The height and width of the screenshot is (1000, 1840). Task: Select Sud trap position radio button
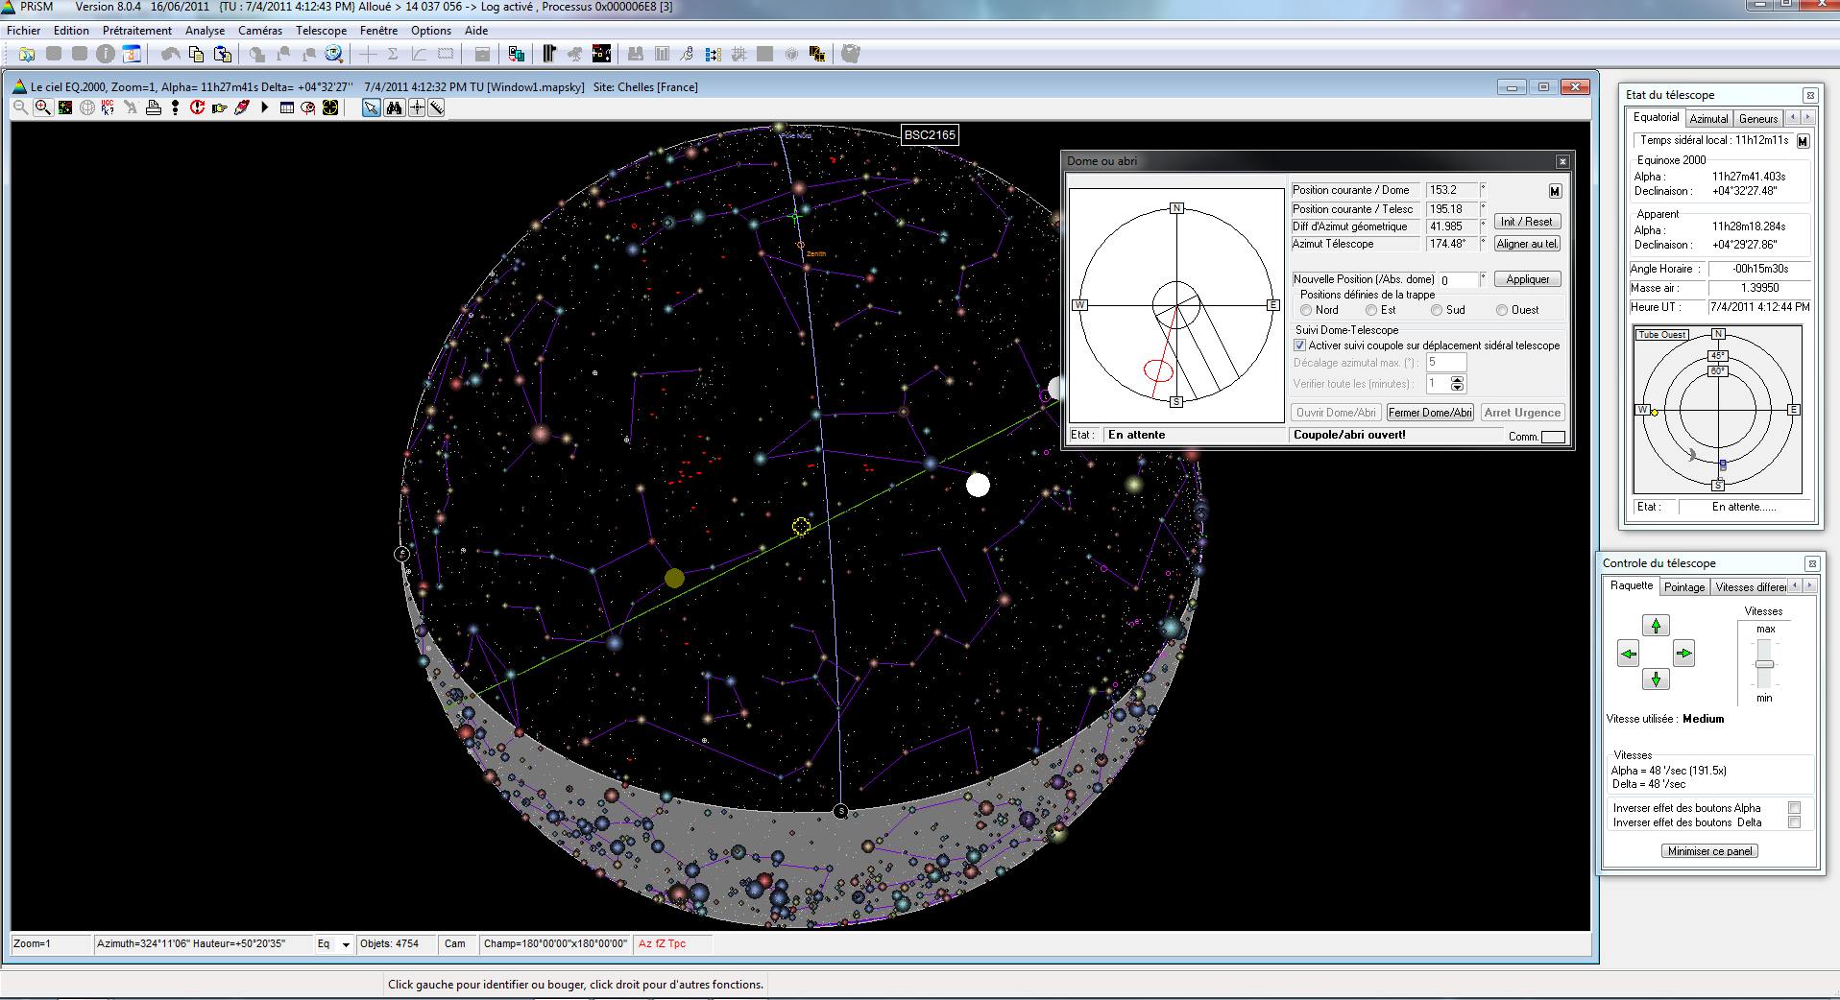(x=1437, y=310)
